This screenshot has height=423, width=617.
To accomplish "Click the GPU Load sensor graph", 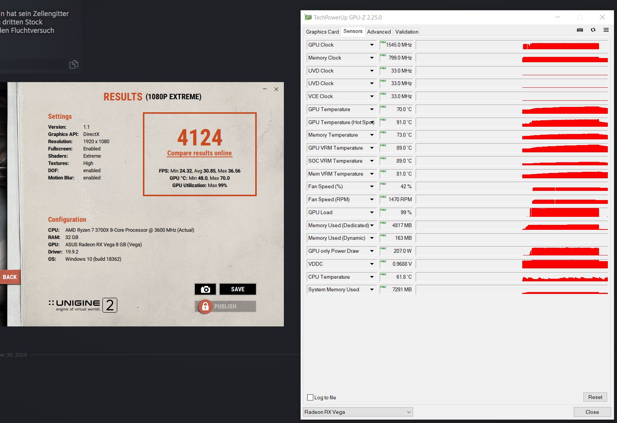I will [x=512, y=212].
